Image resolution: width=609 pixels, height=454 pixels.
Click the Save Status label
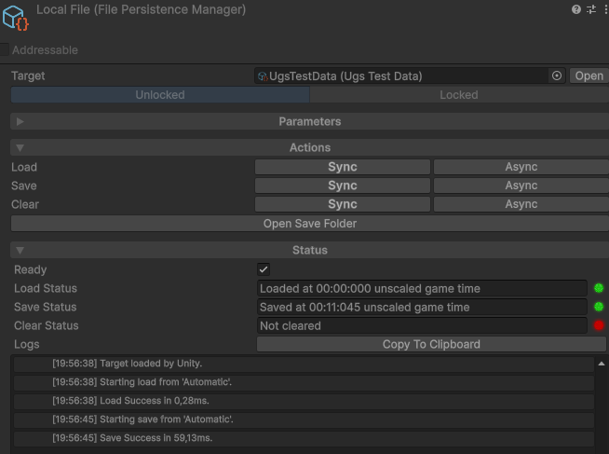click(x=45, y=307)
